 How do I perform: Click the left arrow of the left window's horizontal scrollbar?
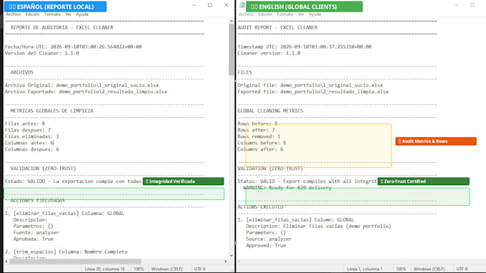(7, 262)
